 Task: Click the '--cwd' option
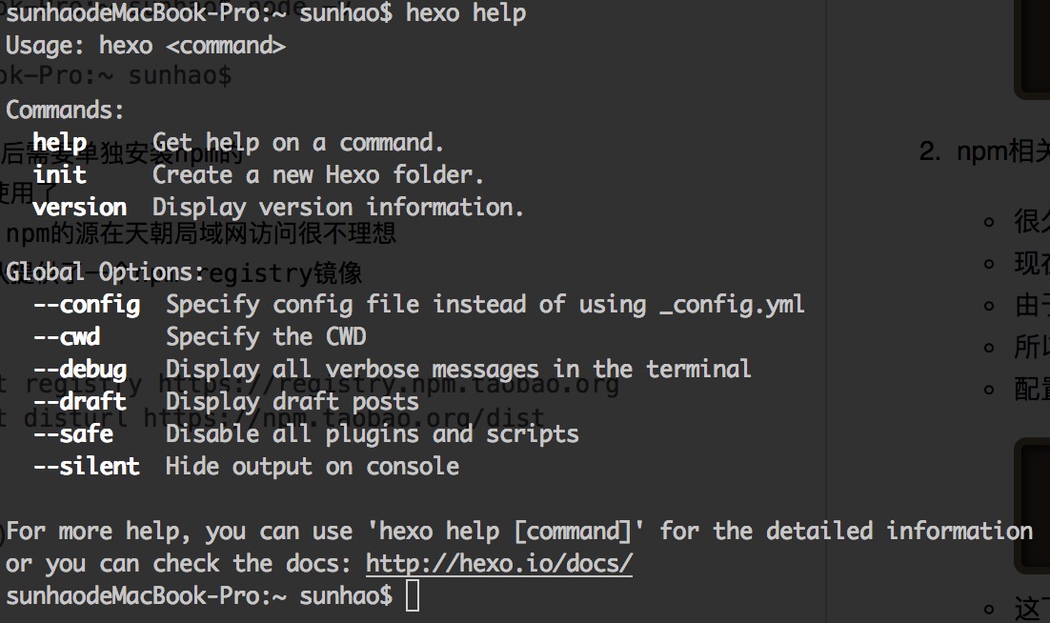67,336
